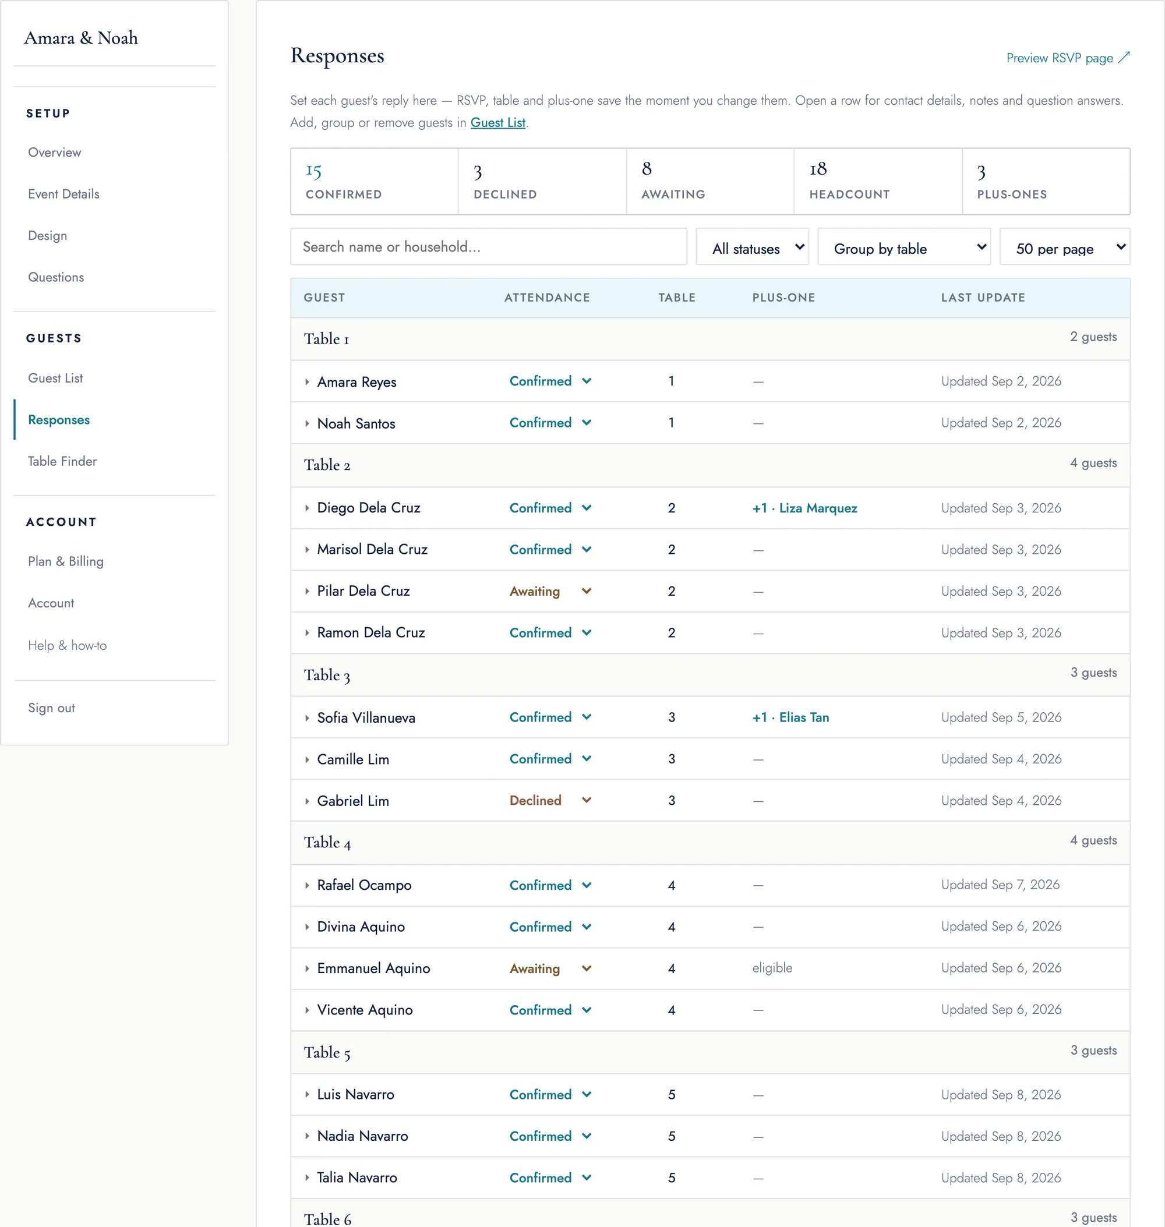This screenshot has height=1227, width=1165.
Task: Click the Confirmed count card
Action: 375,181
